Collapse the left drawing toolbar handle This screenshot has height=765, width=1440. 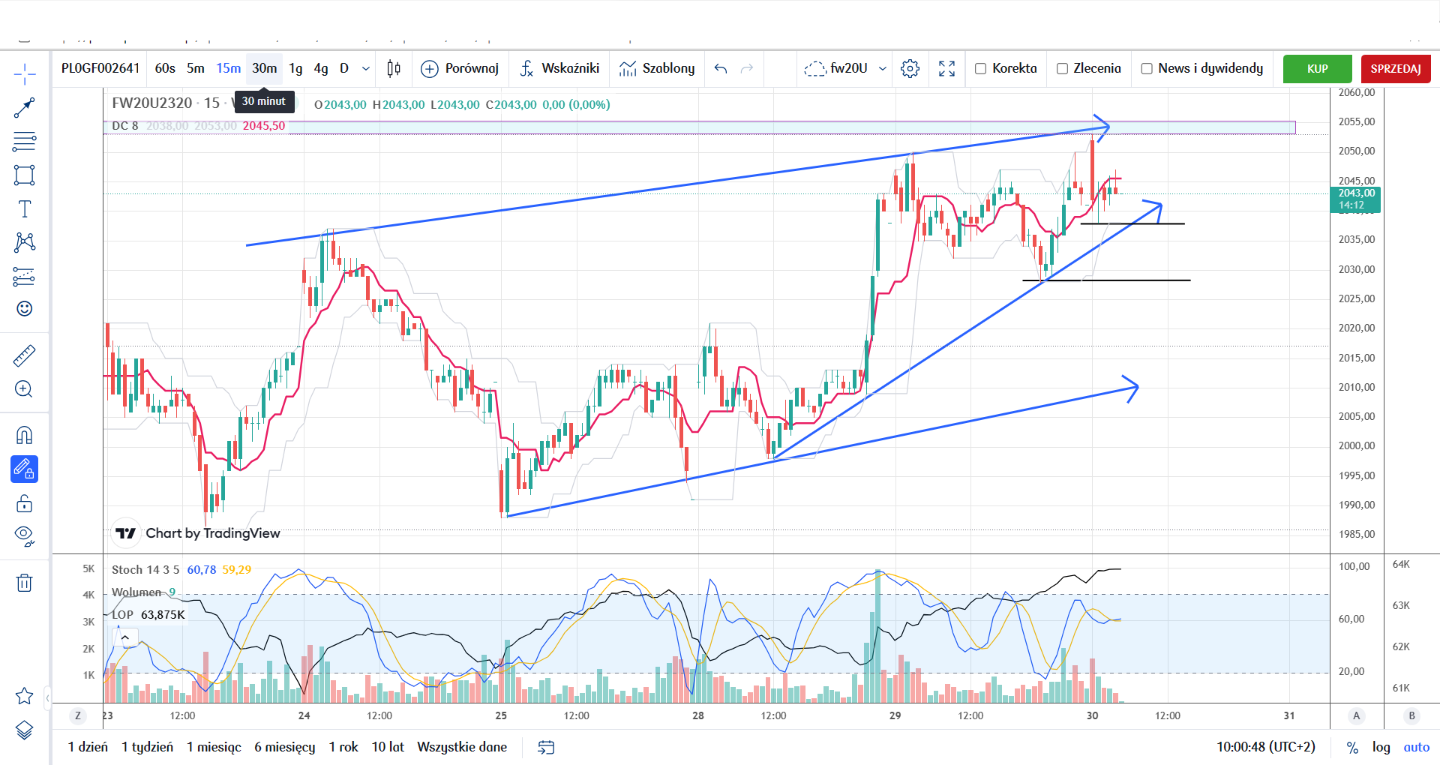pyautogui.click(x=47, y=698)
